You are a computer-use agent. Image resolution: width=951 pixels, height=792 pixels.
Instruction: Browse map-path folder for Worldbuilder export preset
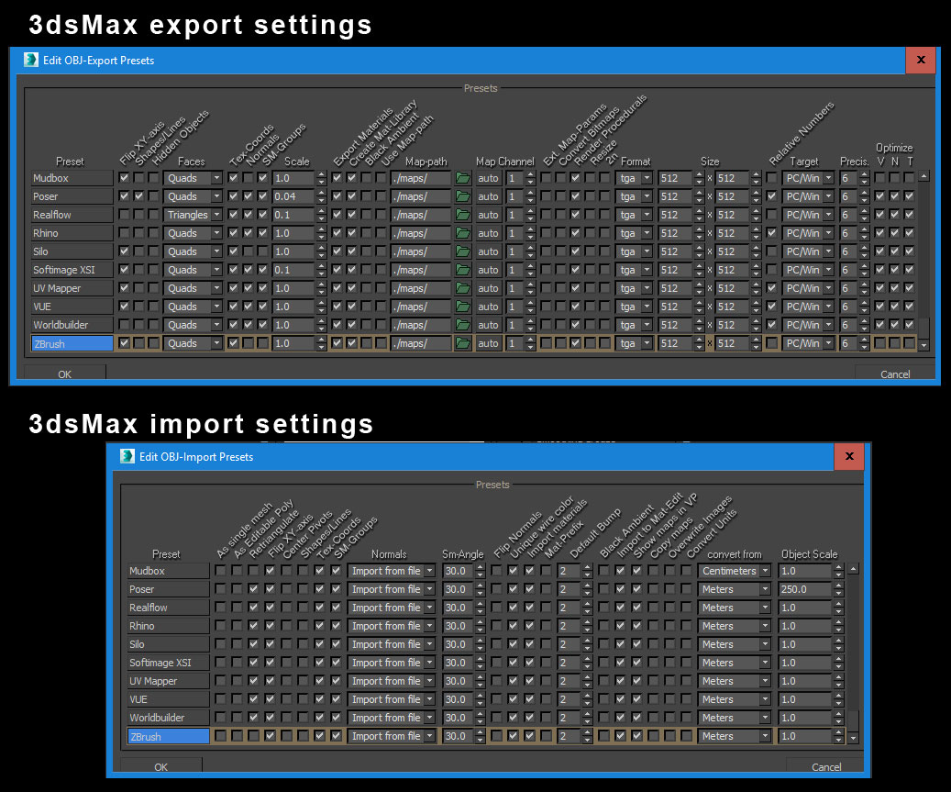click(x=463, y=325)
